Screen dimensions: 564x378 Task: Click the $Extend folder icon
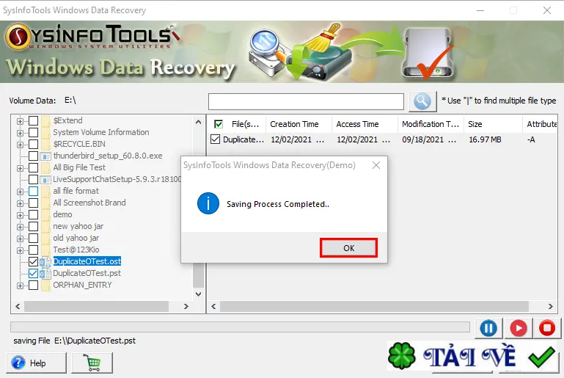[45, 120]
